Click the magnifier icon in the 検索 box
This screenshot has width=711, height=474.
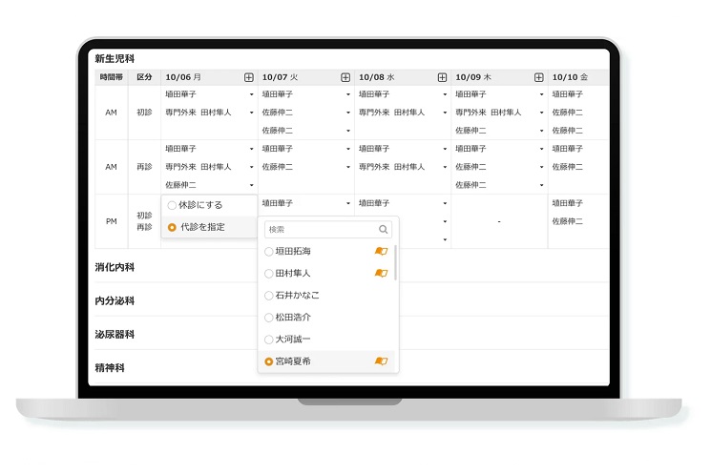383,230
